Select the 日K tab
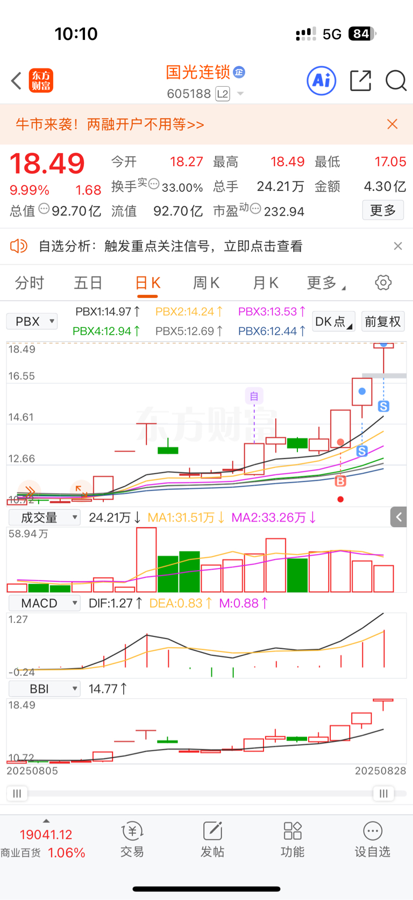 (x=147, y=282)
